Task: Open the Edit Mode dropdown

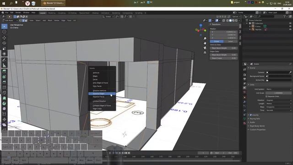Action: pyautogui.click(x=10, y=21)
